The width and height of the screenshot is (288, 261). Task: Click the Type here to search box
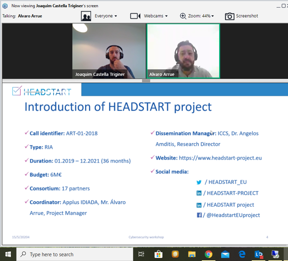pos(75,254)
